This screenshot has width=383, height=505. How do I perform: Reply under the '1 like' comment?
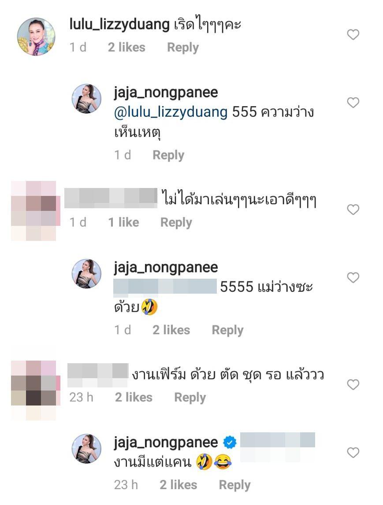point(176,222)
